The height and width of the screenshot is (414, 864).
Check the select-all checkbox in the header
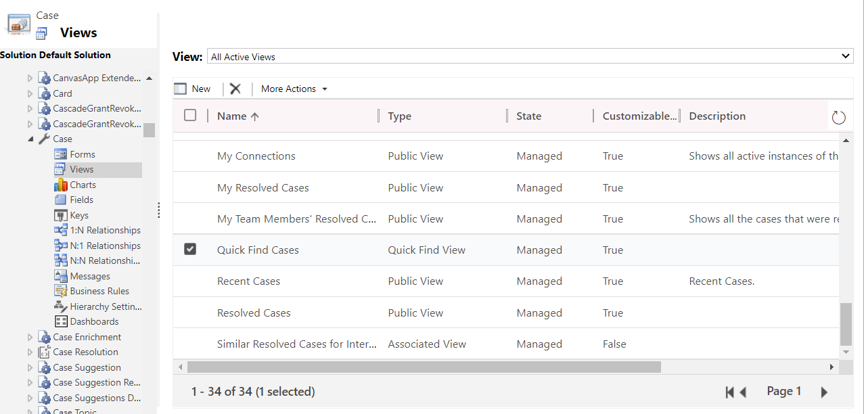(x=190, y=115)
